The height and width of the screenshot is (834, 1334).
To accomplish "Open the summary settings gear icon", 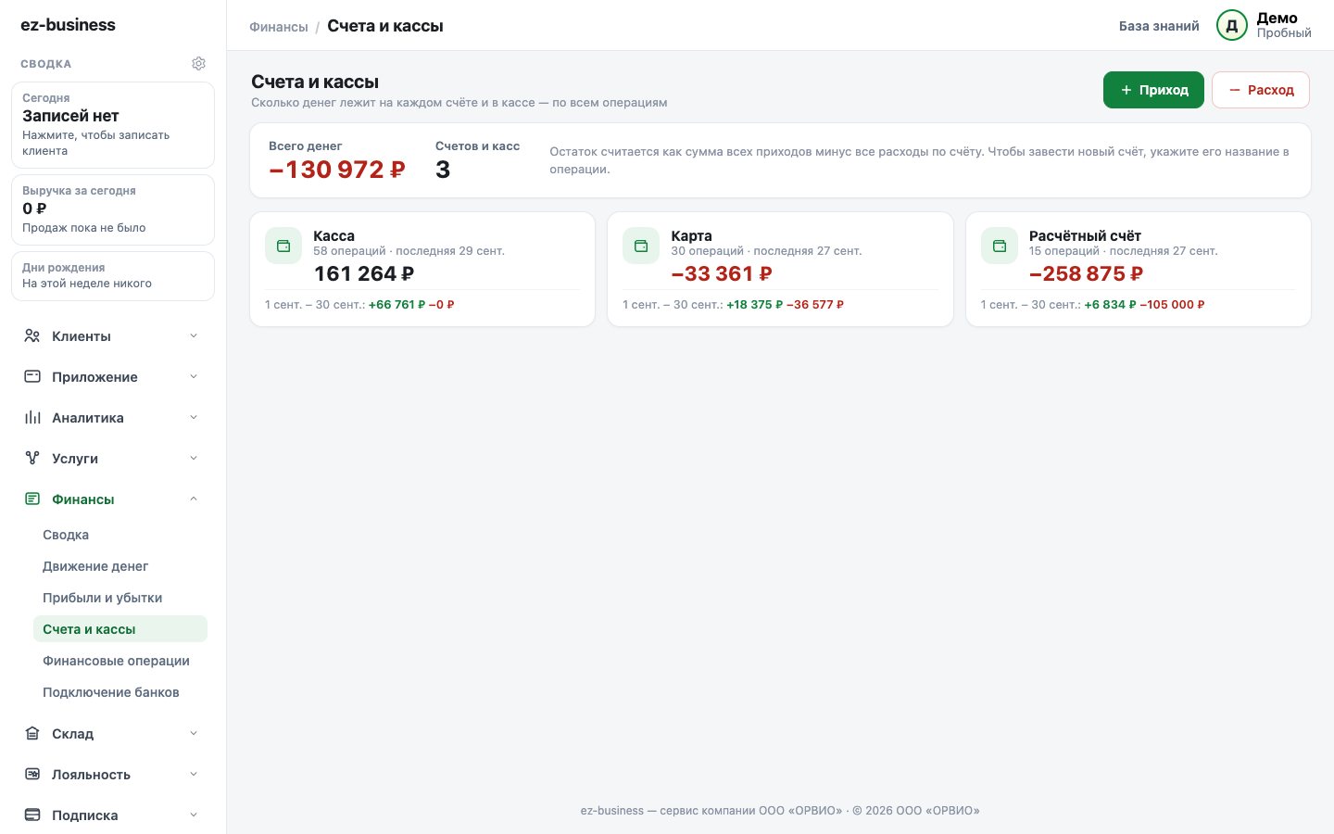I will [198, 64].
